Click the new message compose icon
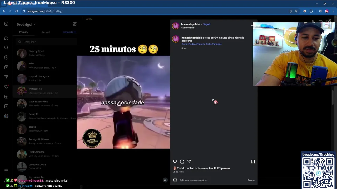The height and width of the screenshot is (189, 337). point(75,24)
